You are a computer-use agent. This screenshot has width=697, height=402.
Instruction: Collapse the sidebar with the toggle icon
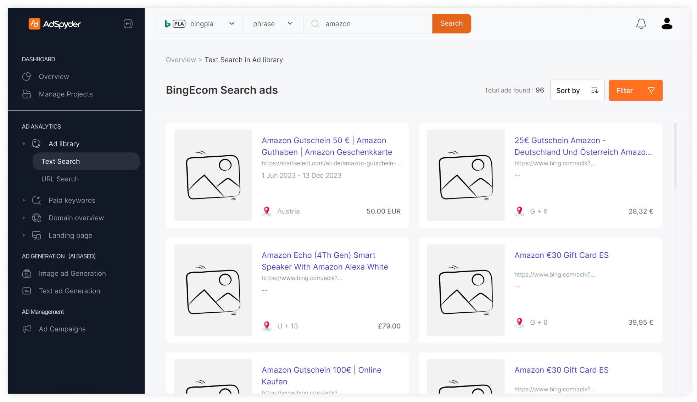click(x=128, y=24)
